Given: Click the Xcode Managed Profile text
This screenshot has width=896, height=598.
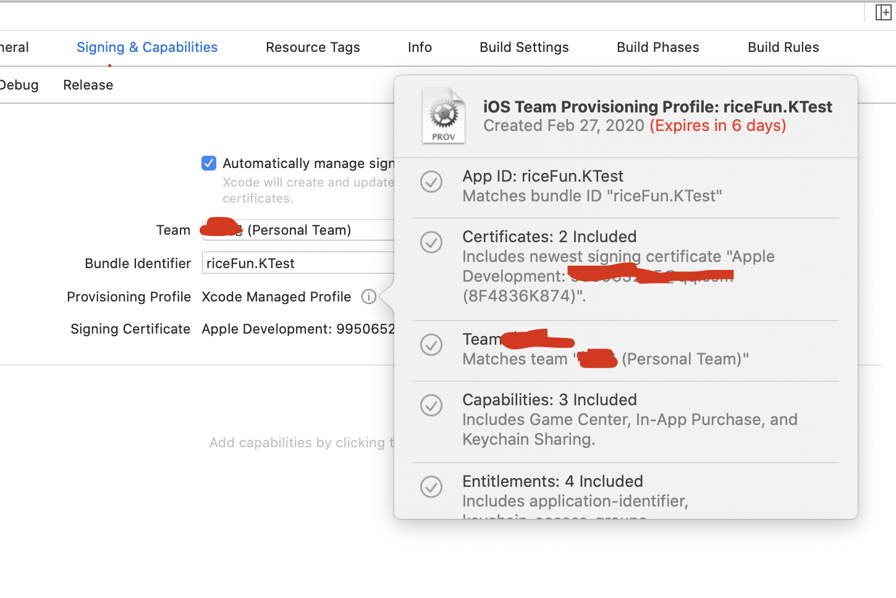Looking at the screenshot, I should (x=276, y=297).
